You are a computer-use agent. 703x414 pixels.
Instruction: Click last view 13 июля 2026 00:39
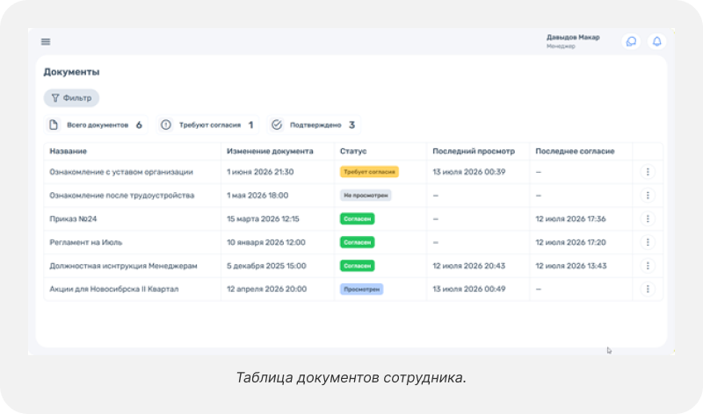[x=469, y=172]
